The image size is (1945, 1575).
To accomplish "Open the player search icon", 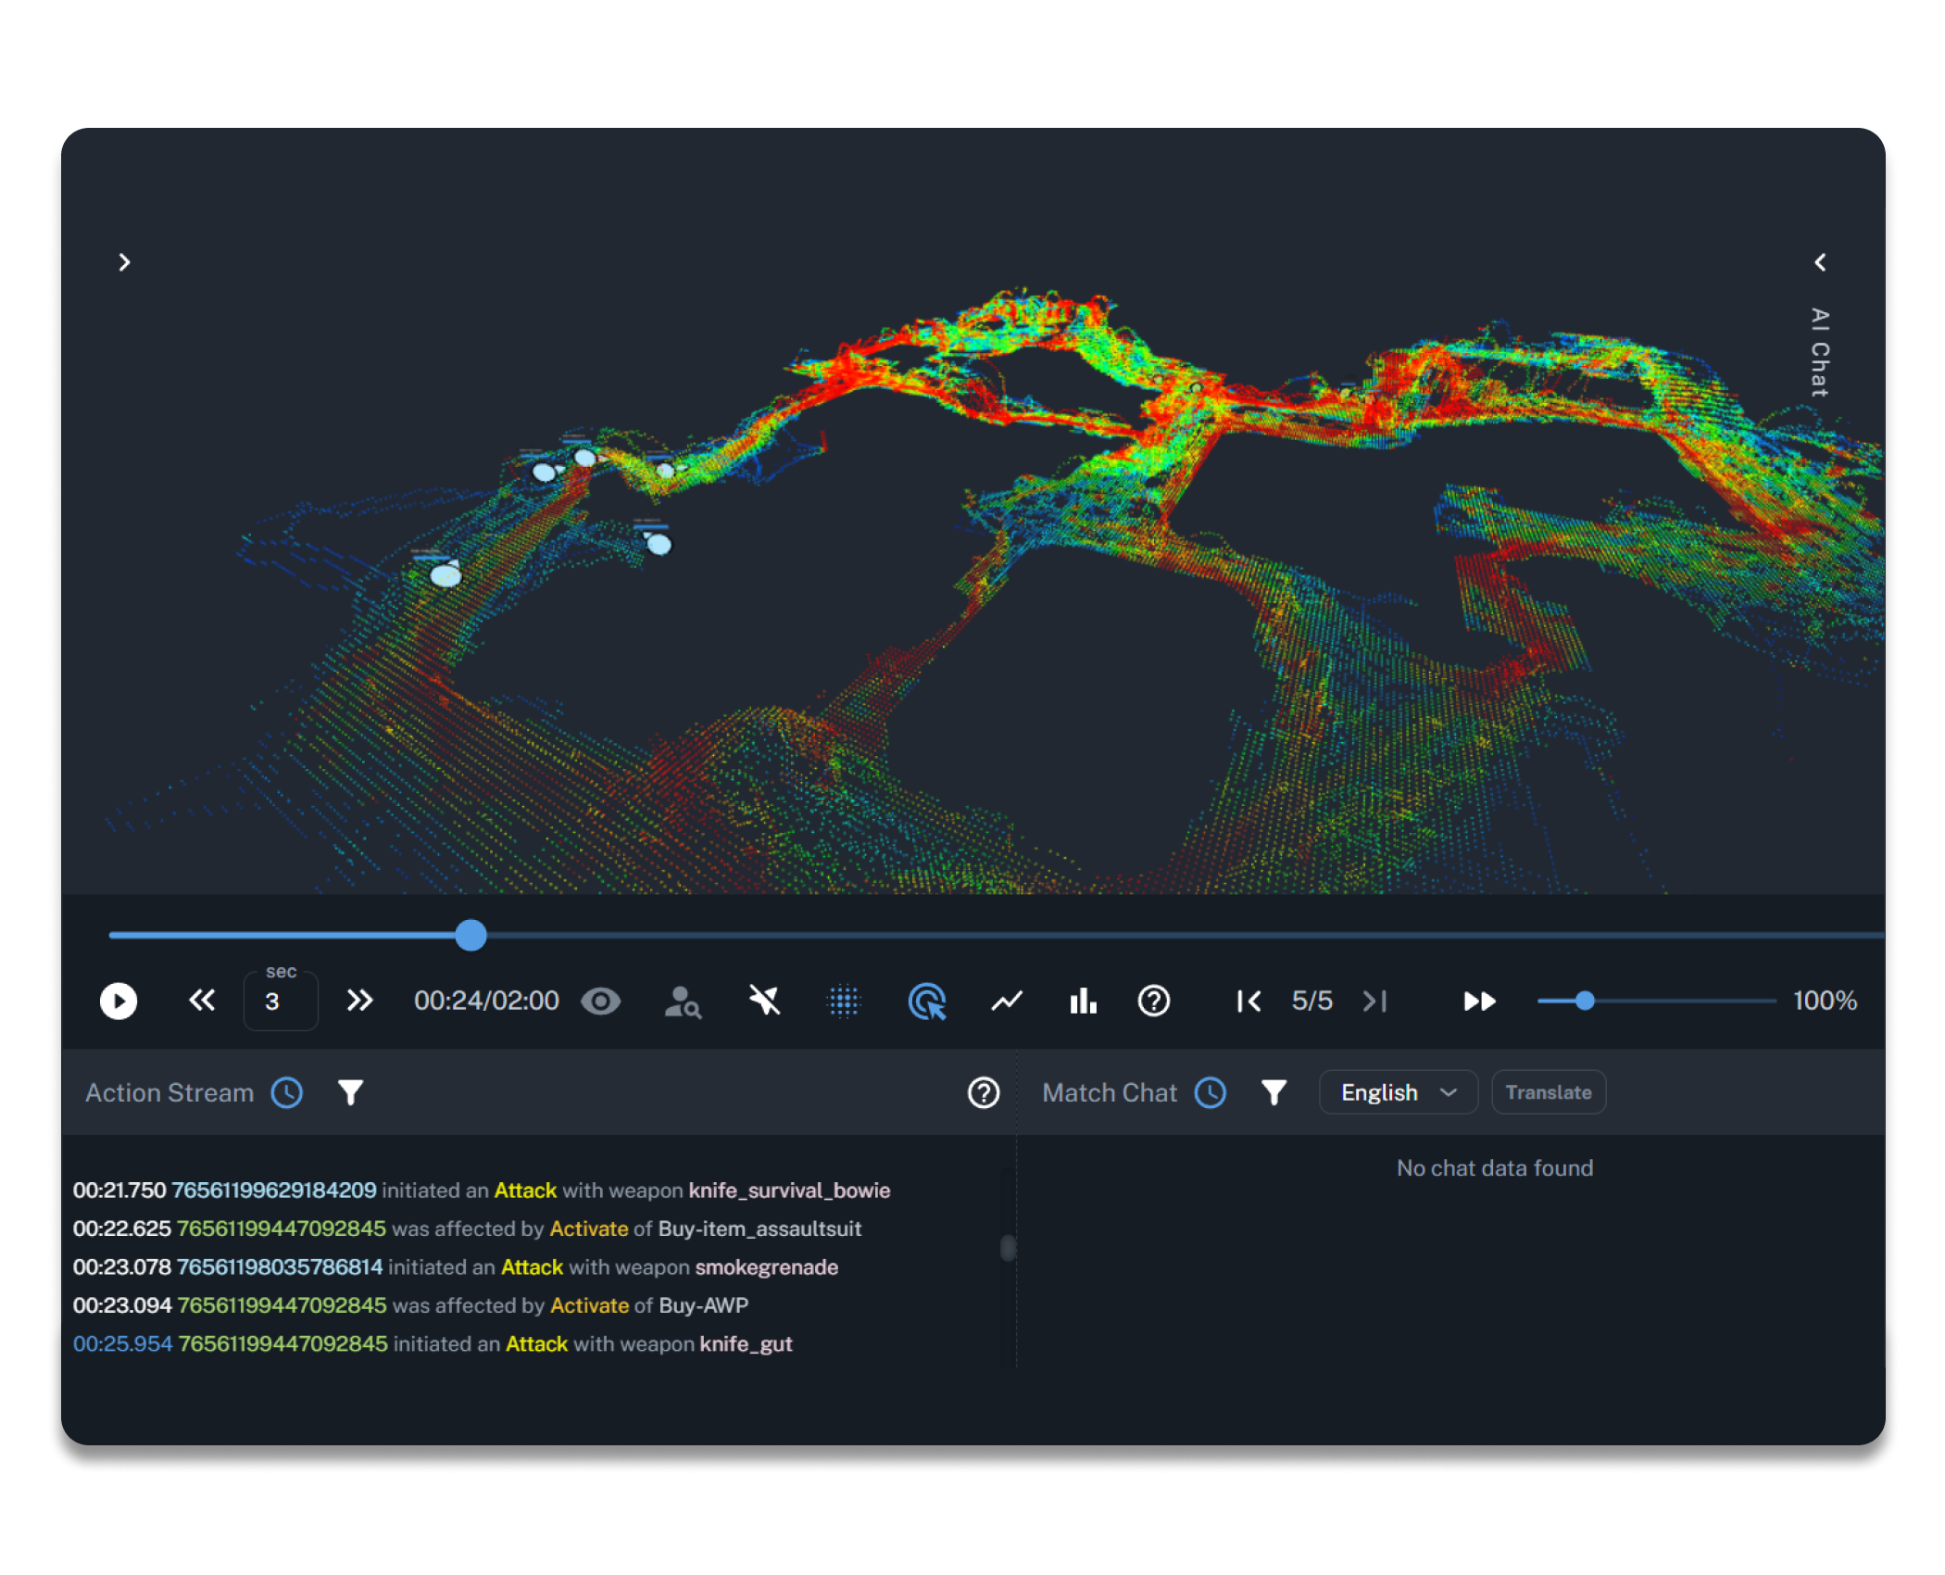I will pyautogui.click(x=683, y=1002).
